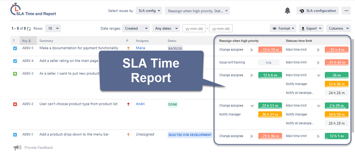Click ADEV-5 task type icon
Image resolution: width=355 pixels, height=156 pixels.
pyautogui.click(x=15, y=48)
